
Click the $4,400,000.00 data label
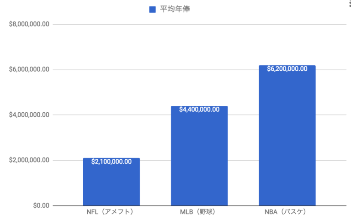pos(199,110)
